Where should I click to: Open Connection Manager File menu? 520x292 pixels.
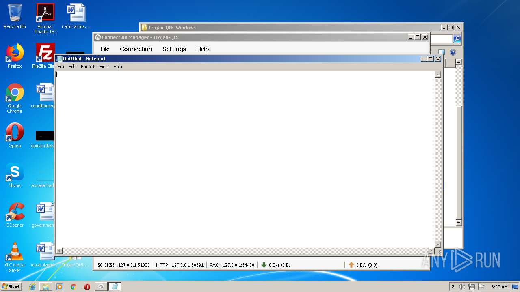[x=105, y=49]
